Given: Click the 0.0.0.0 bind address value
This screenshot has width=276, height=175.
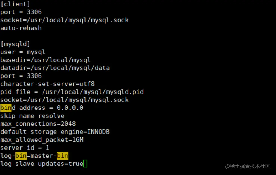Looking at the screenshot, I should coord(70,108).
